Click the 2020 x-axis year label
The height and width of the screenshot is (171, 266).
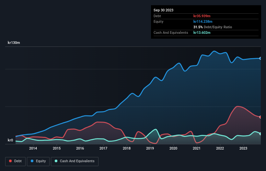click(x=173, y=148)
